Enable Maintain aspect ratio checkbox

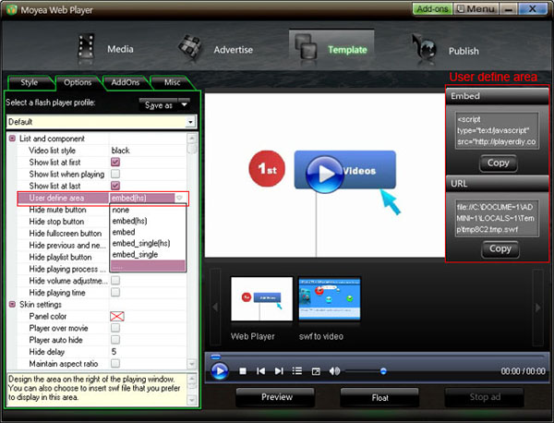point(115,363)
